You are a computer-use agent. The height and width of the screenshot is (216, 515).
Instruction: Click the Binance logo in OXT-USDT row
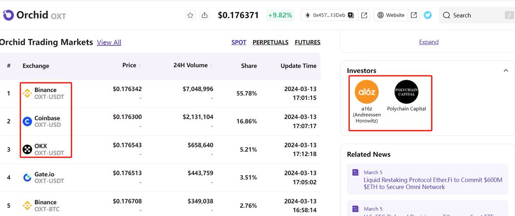click(x=27, y=93)
